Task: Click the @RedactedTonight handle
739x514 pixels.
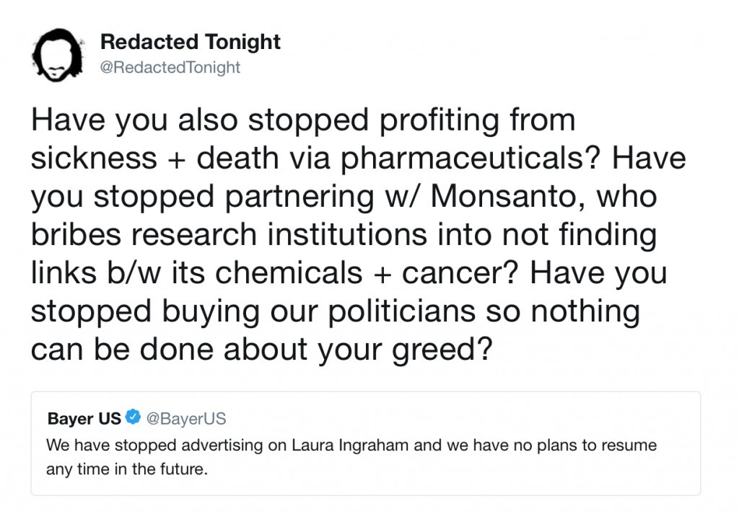Action: click(170, 68)
